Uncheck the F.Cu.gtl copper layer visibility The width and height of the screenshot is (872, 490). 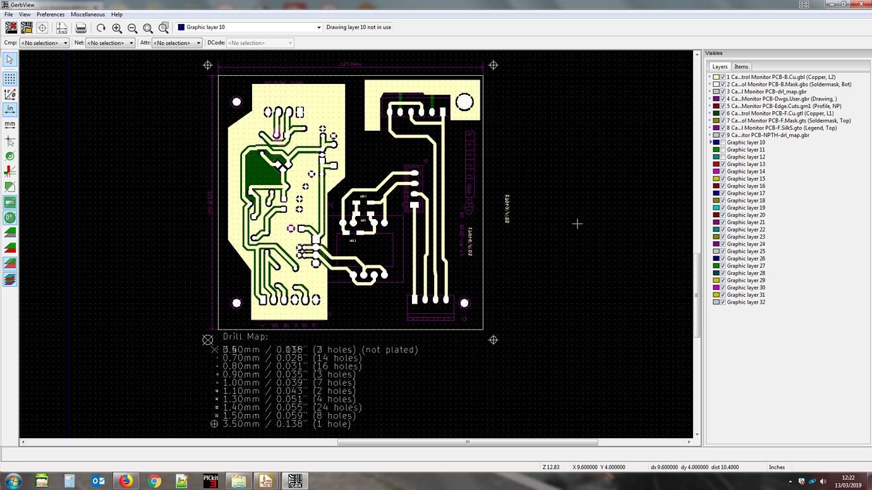click(723, 114)
